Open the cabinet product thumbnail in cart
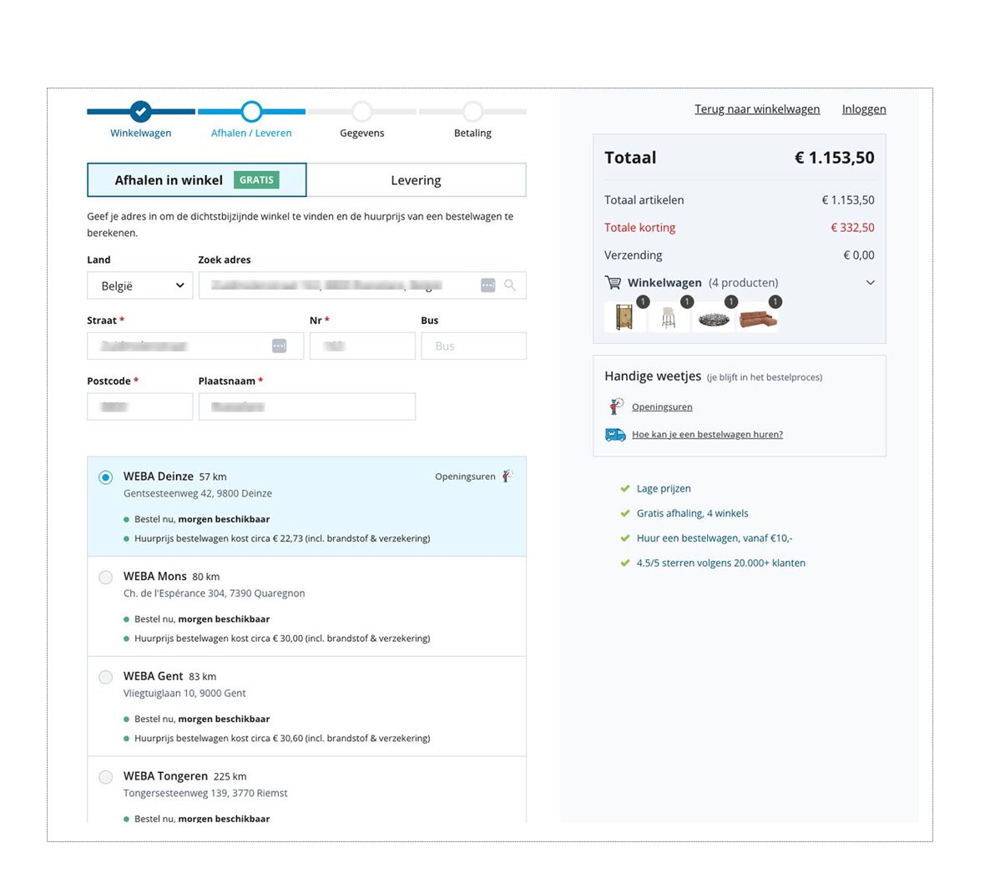This screenshot has height=878, width=995. coord(624,316)
